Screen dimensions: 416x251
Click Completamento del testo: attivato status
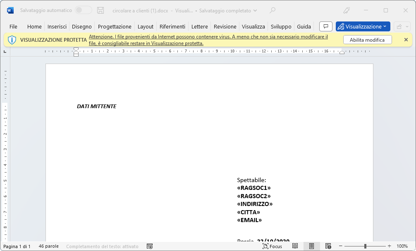(103, 246)
